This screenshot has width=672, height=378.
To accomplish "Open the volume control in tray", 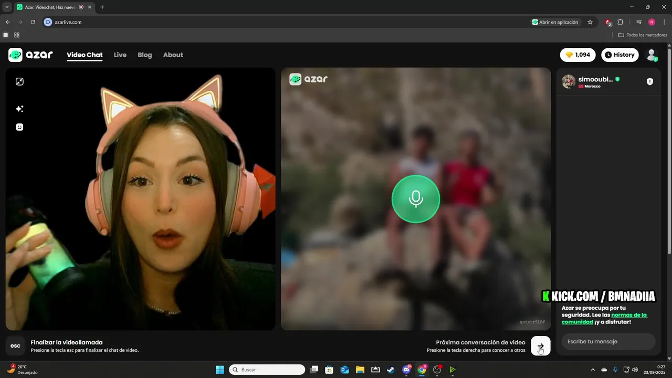I will (x=635, y=370).
